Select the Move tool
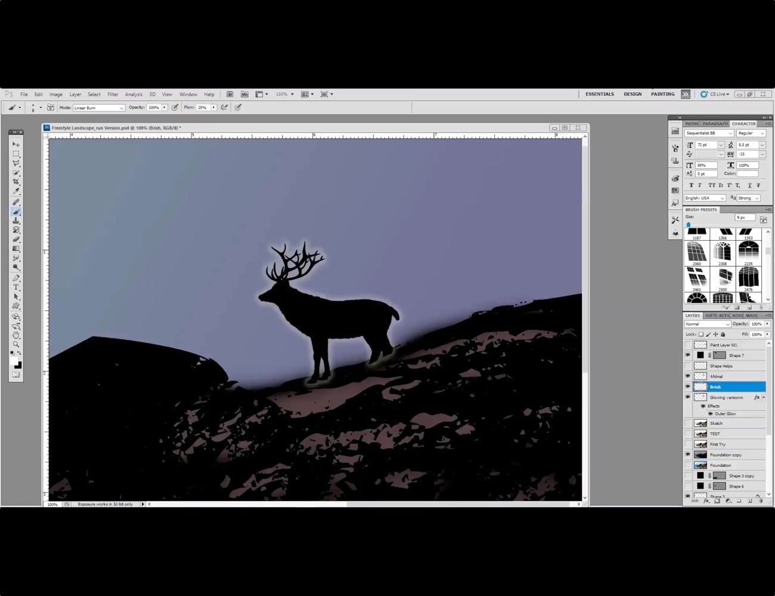 tap(16, 144)
